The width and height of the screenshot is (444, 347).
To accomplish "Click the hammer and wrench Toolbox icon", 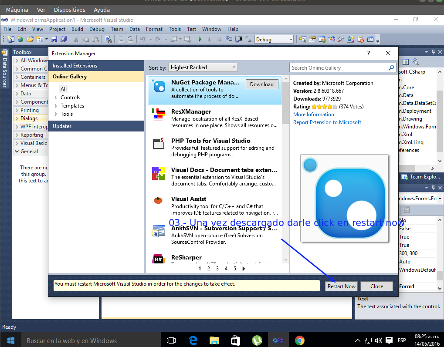I will [x=341, y=39].
